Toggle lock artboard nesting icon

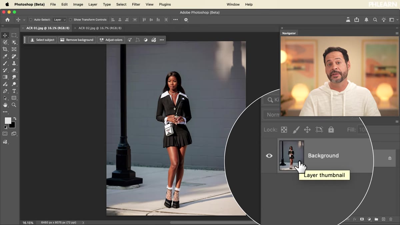point(319,129)
